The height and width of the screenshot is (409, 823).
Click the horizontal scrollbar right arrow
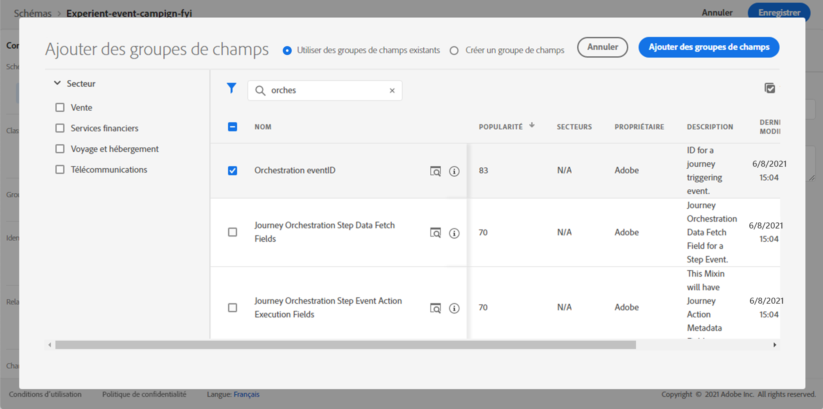[x=775, y=345]
